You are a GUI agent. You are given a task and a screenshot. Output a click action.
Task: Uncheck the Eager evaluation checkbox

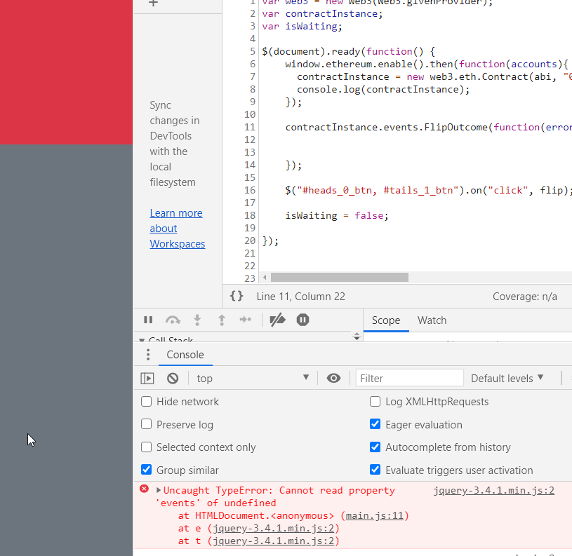click(x=375, y=424)
